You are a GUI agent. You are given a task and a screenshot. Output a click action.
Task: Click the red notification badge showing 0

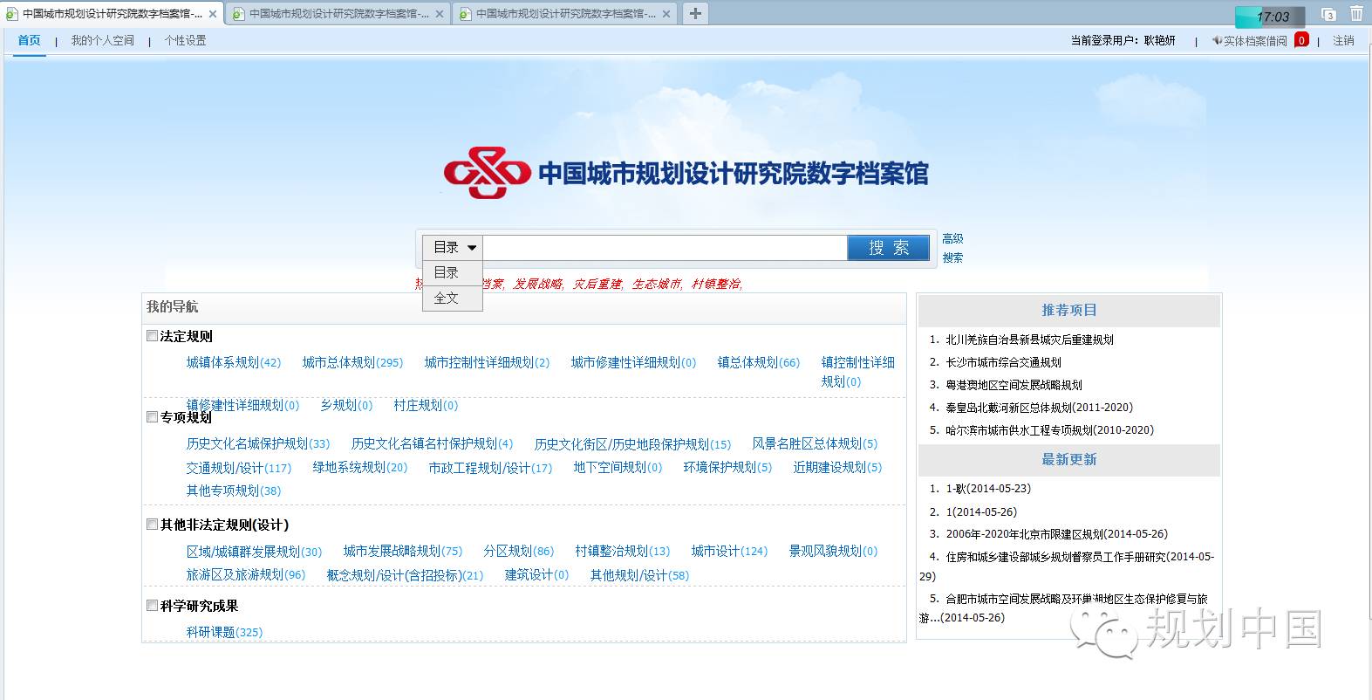tap(1301, 40)
